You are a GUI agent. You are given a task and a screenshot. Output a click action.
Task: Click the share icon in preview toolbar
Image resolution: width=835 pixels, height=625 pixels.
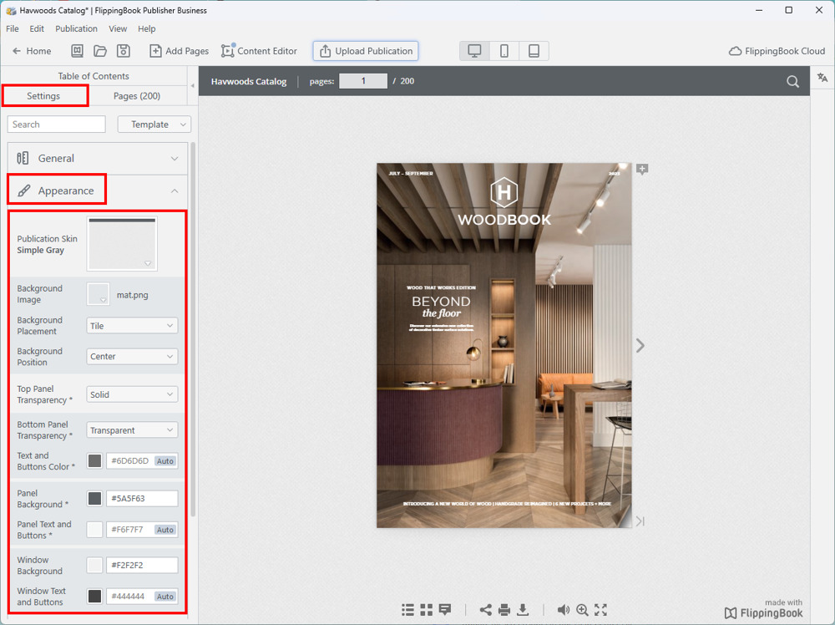pos(485,610)
